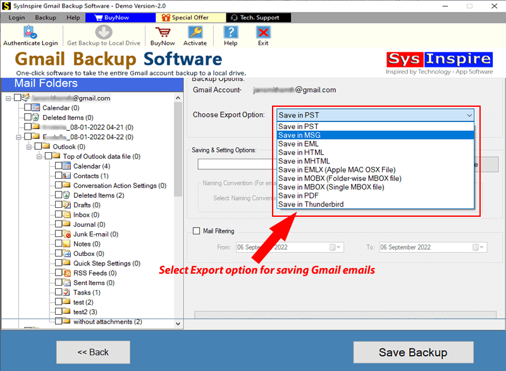Choose Save in MBOX (Single MBOX file)
The height and width of the screenshot is (371, 506).
coord(376,187)
